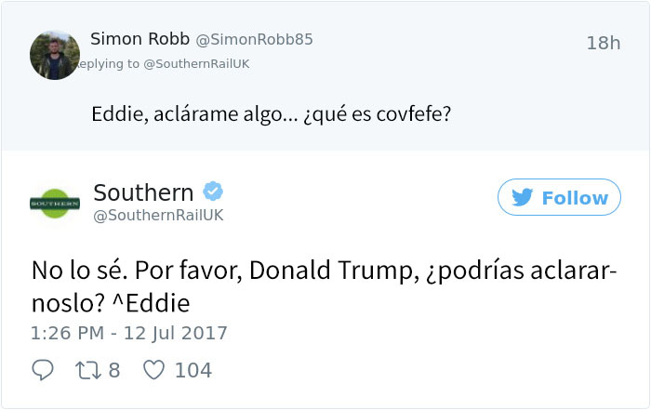Click the Southern display name
The height and width of the screenshot is (410, 651).
pos(143,192)
